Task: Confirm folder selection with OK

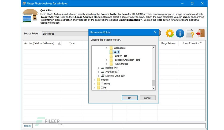Action: coord(130,98)
